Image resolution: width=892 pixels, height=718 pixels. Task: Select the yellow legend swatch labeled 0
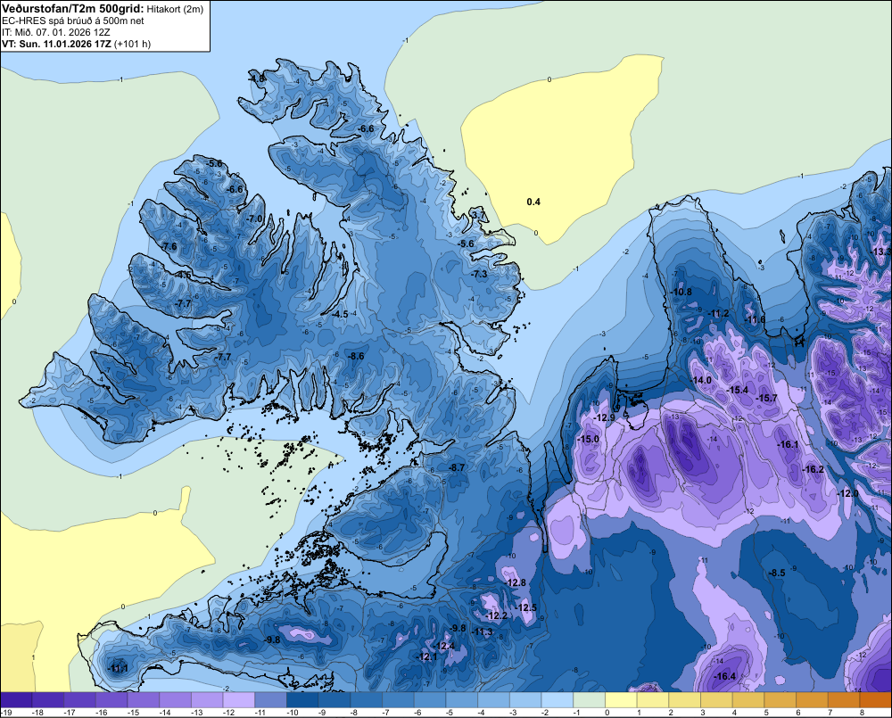[621, 700]
